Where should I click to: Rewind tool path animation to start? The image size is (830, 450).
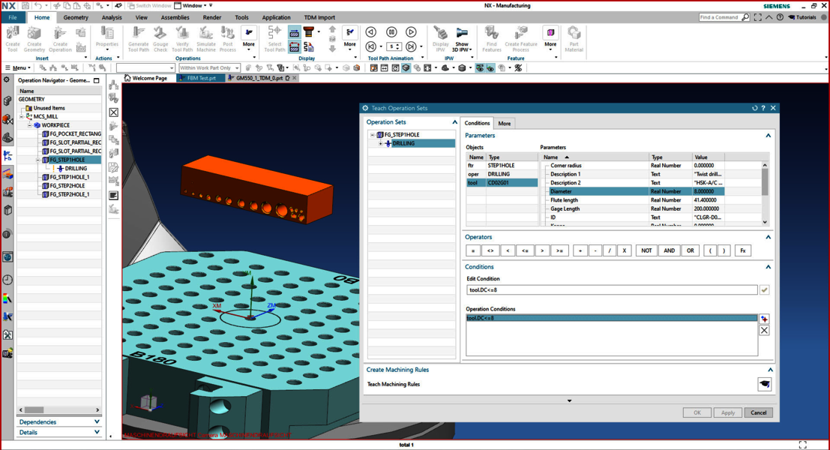pyautogui.click(x=371, y=46)
